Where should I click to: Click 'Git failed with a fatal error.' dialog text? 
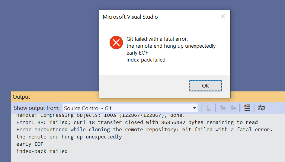click(x=157, y=39)
